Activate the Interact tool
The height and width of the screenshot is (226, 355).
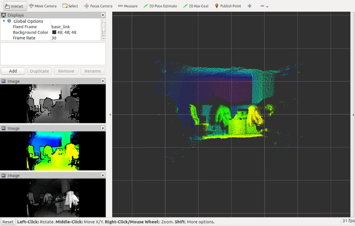click(x=13, y=6)
